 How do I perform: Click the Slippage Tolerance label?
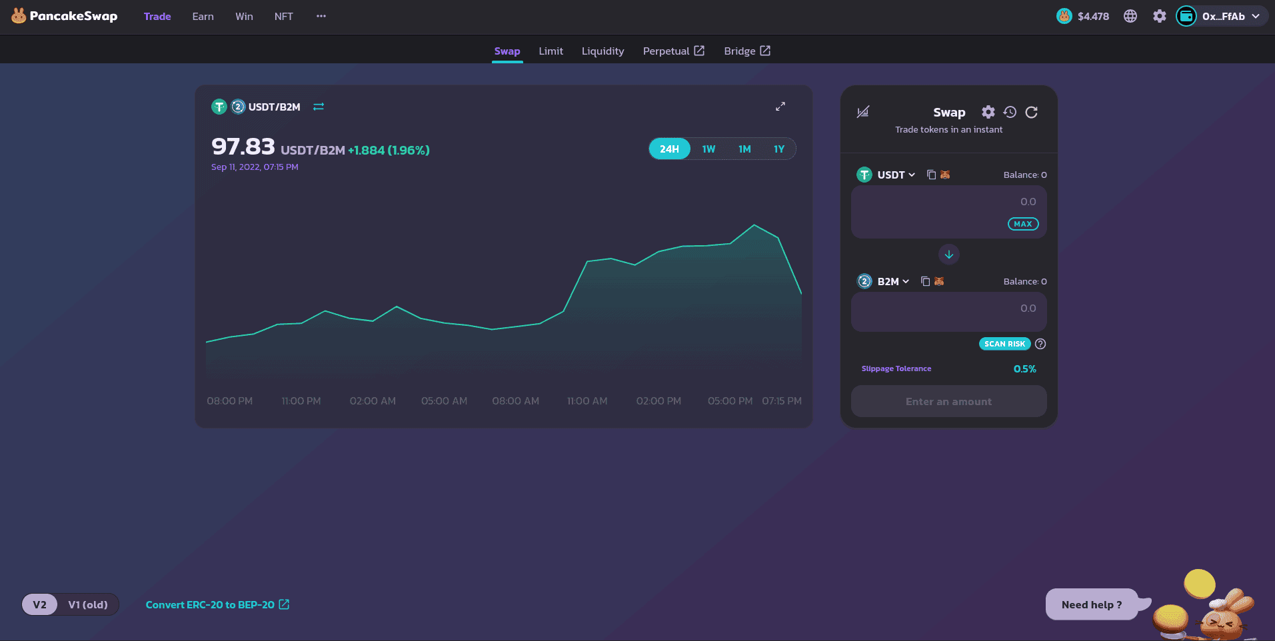tap(896, 368)
